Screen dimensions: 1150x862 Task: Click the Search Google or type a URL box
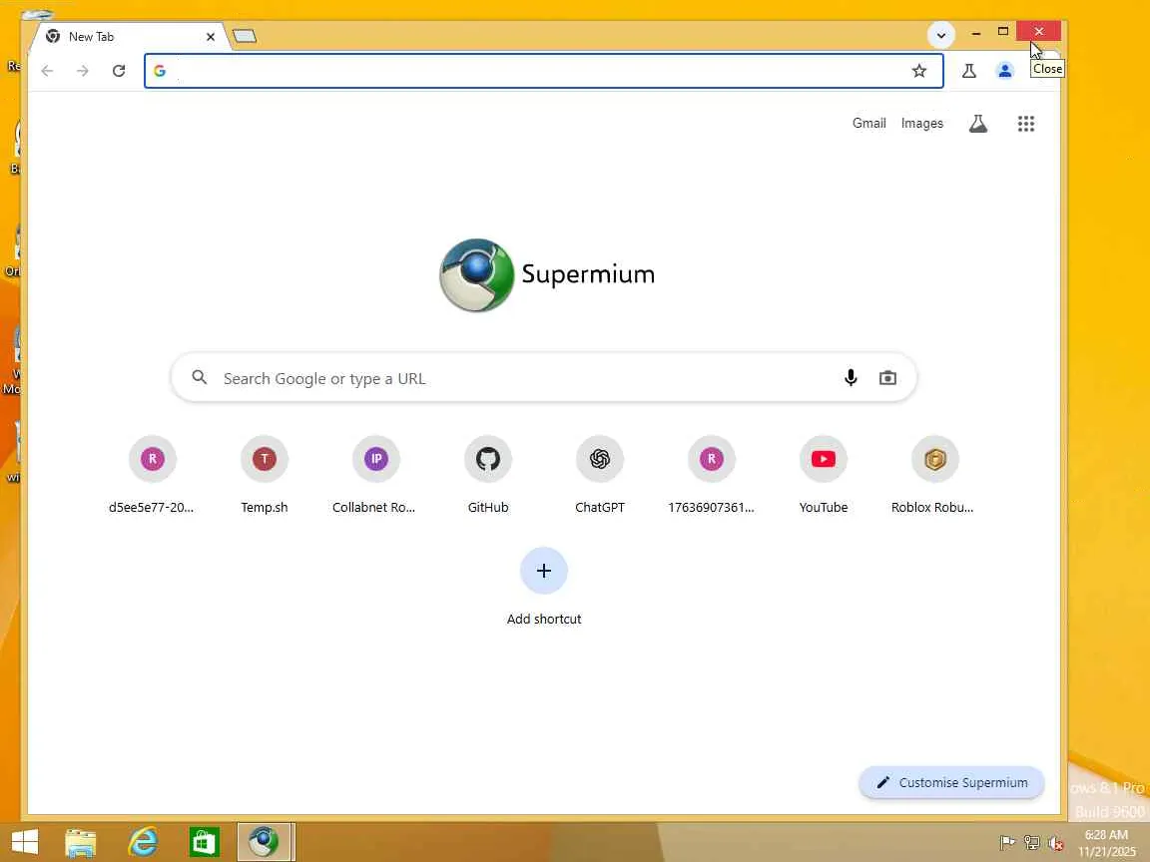[x=543, y=378]
